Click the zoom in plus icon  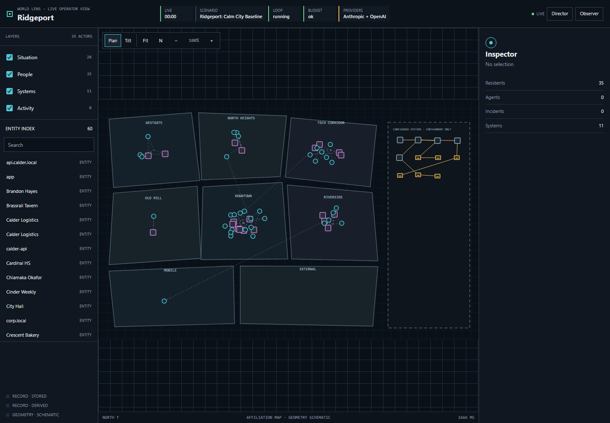(x=212, y=41)
